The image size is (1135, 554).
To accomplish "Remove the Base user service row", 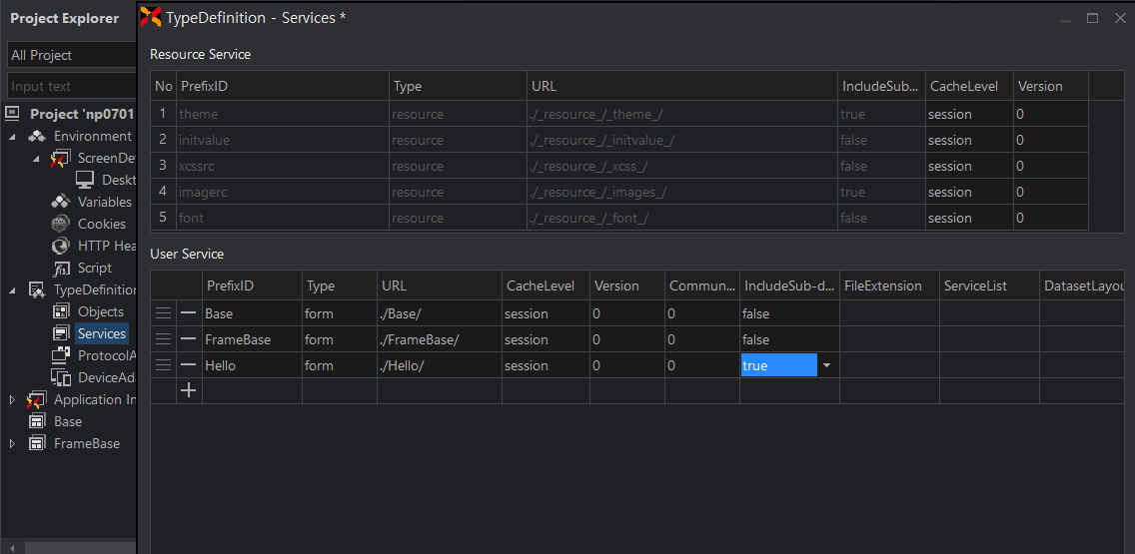I will pyautogui.click(x=188, y=313).
